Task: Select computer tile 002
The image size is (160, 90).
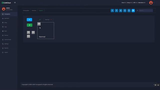Action: click(33, 32)
